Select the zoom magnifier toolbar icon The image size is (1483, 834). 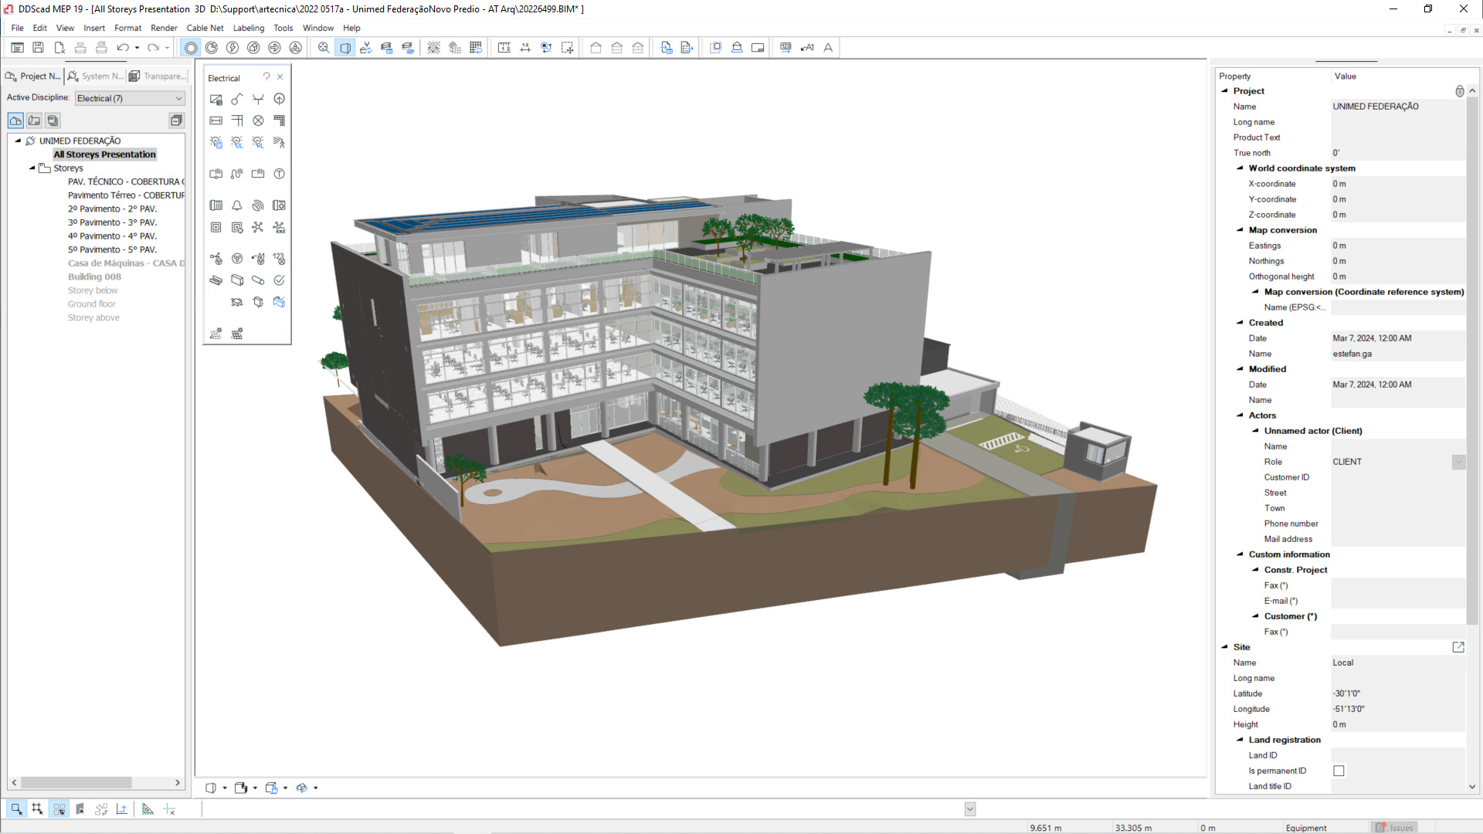click(324, 48)
